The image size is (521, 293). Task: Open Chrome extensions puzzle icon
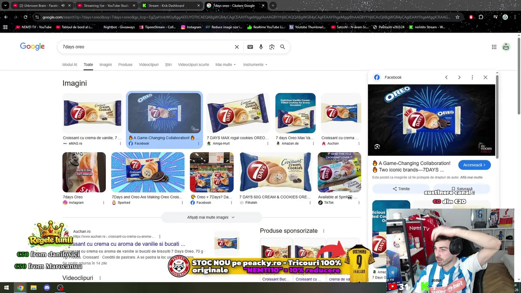click(x=481, y=17)
